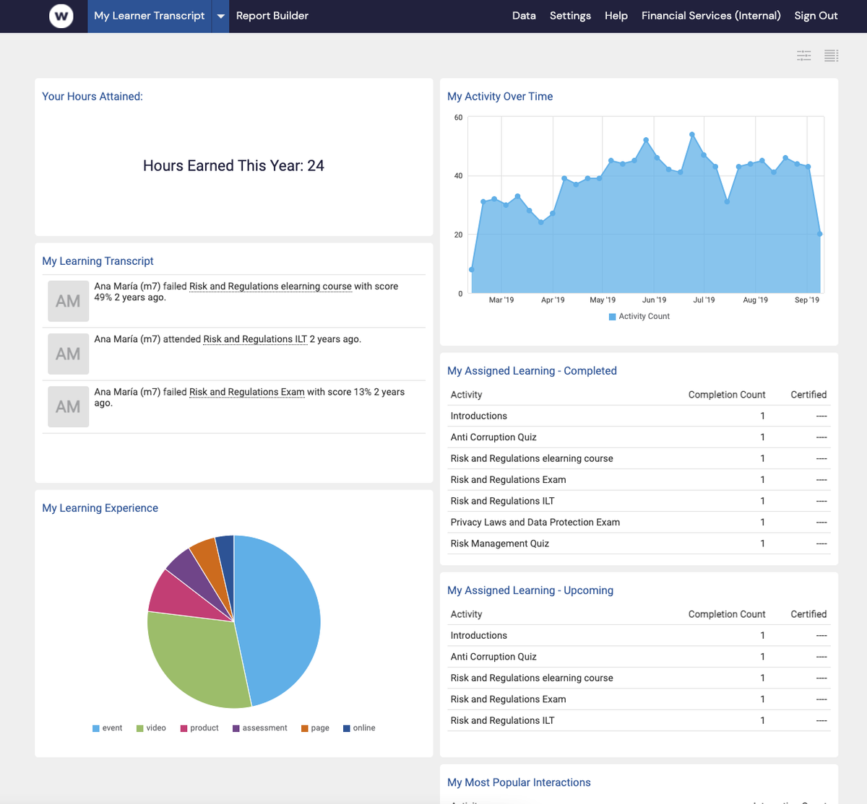Switch to the Report Builder tab

pyautogui.click(x=272, y=15)
